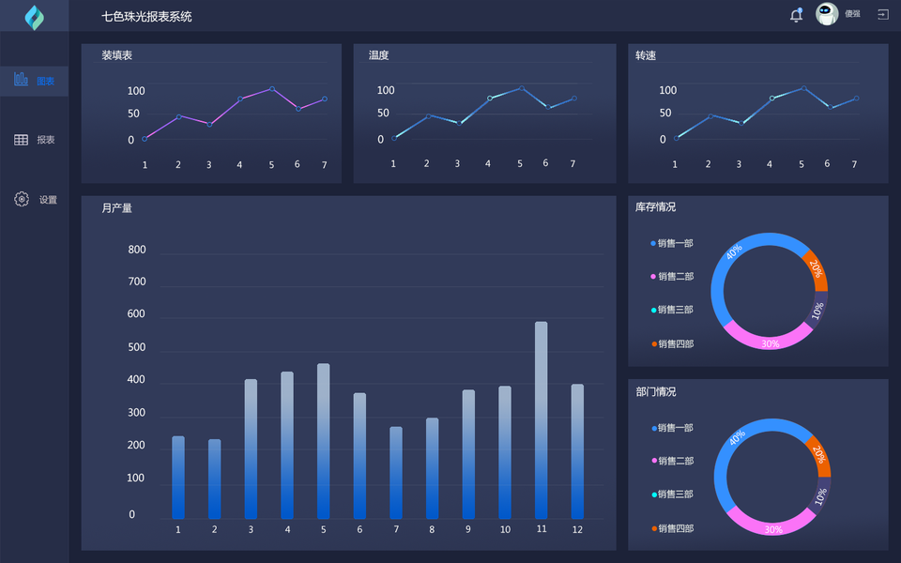Open the 图表 menu label
Viewport: 901px width, 563px height.
[45, 81]
